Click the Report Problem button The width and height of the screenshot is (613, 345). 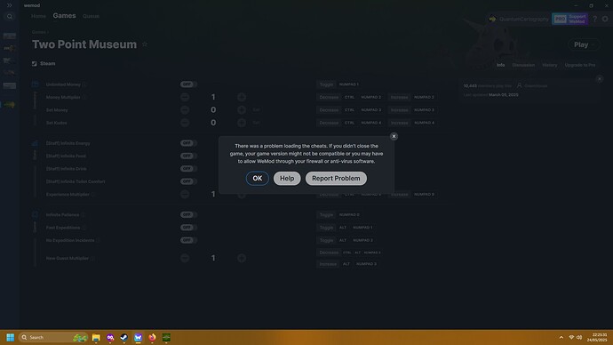336,179
